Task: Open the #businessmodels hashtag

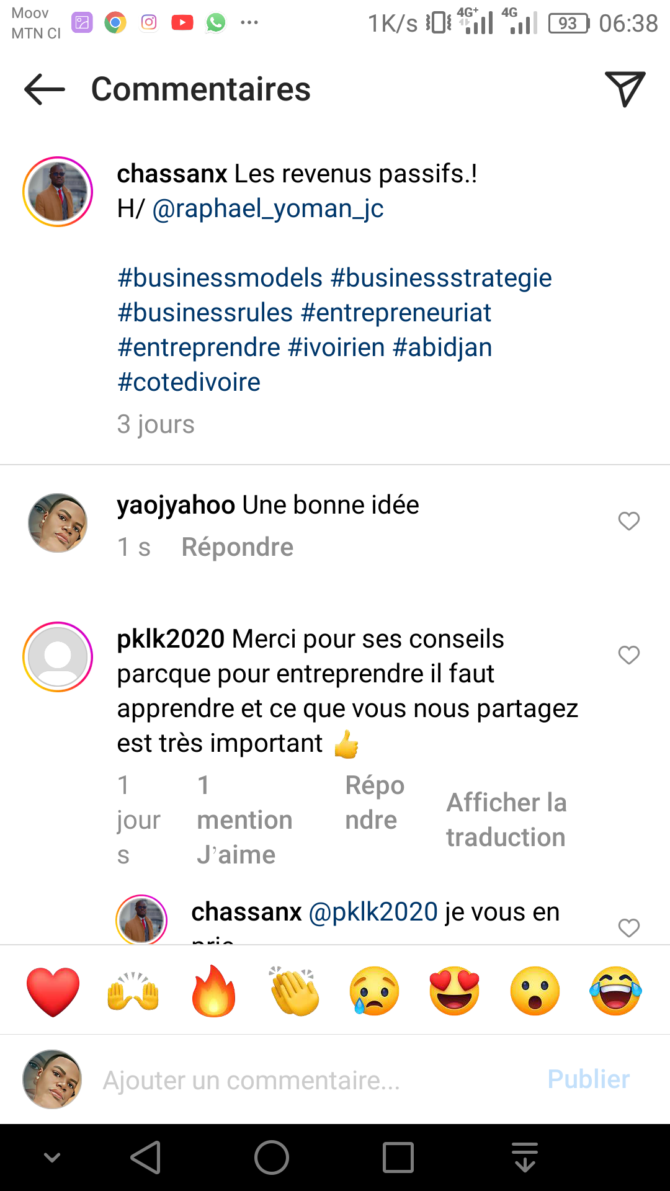Action: [x=220, y=278]
